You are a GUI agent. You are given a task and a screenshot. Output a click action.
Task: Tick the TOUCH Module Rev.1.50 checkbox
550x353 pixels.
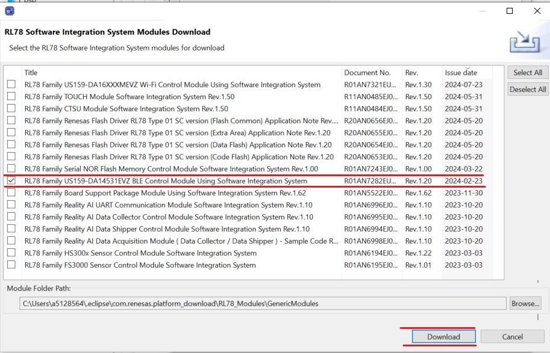(x=11, y=96)
